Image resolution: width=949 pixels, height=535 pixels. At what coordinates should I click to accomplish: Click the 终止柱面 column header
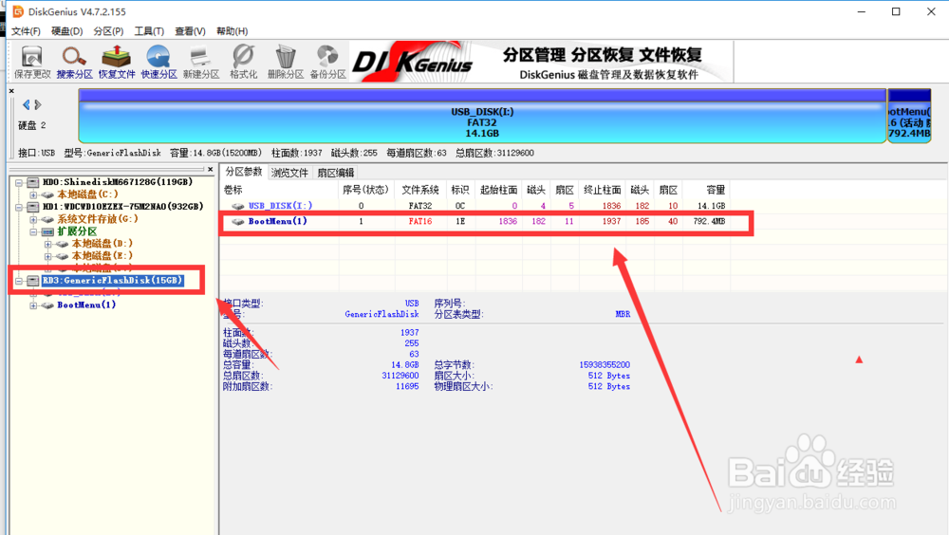[603, 190]
